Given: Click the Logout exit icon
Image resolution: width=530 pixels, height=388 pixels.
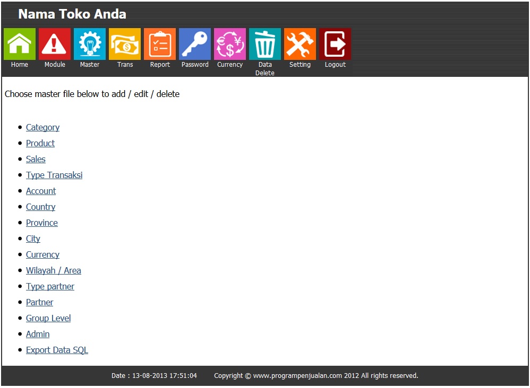Looking at the screenshot, I should click(x=335, y=44).
